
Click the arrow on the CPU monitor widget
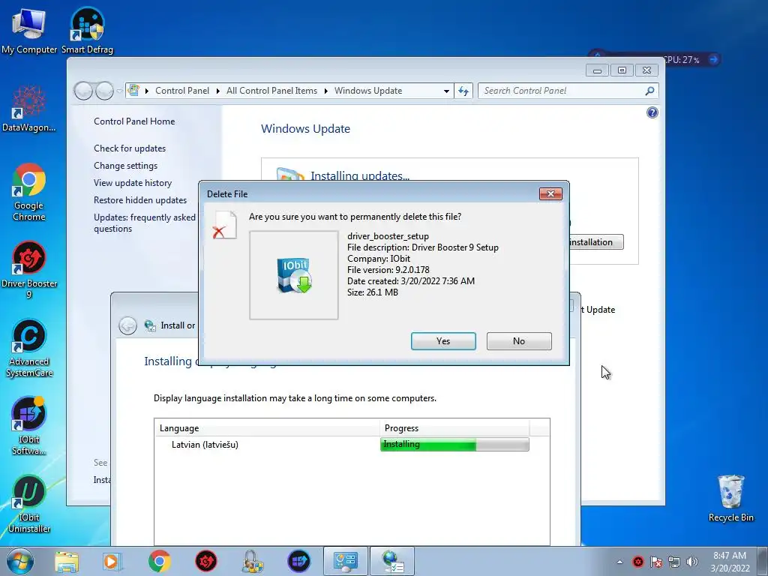(x=713, y=59)
